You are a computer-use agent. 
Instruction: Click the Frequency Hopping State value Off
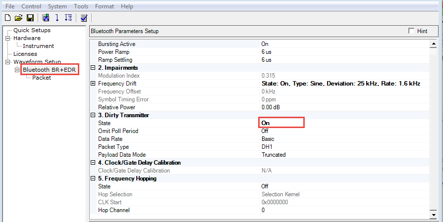click(265, 186)
